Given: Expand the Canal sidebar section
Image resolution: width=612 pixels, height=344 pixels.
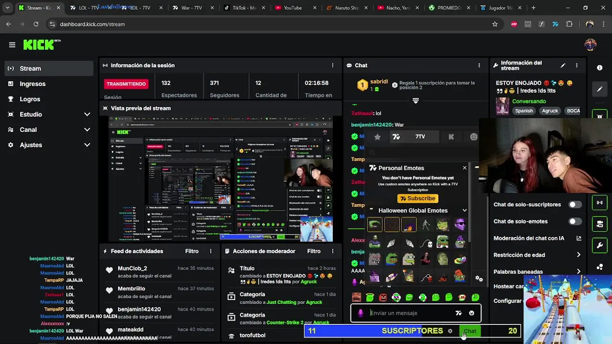Looking at the screenshot, I should coord(49,130).
